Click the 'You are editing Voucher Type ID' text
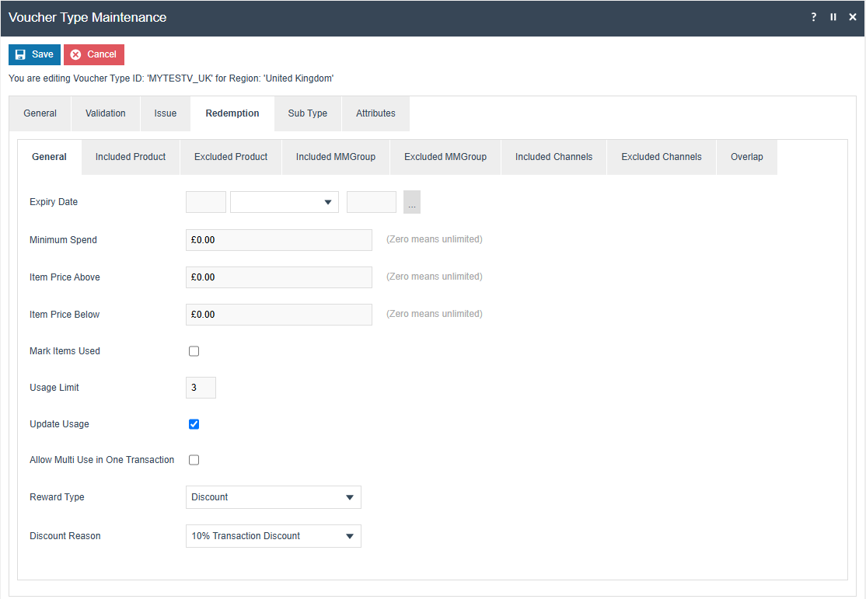 click(x=171, y=78)
